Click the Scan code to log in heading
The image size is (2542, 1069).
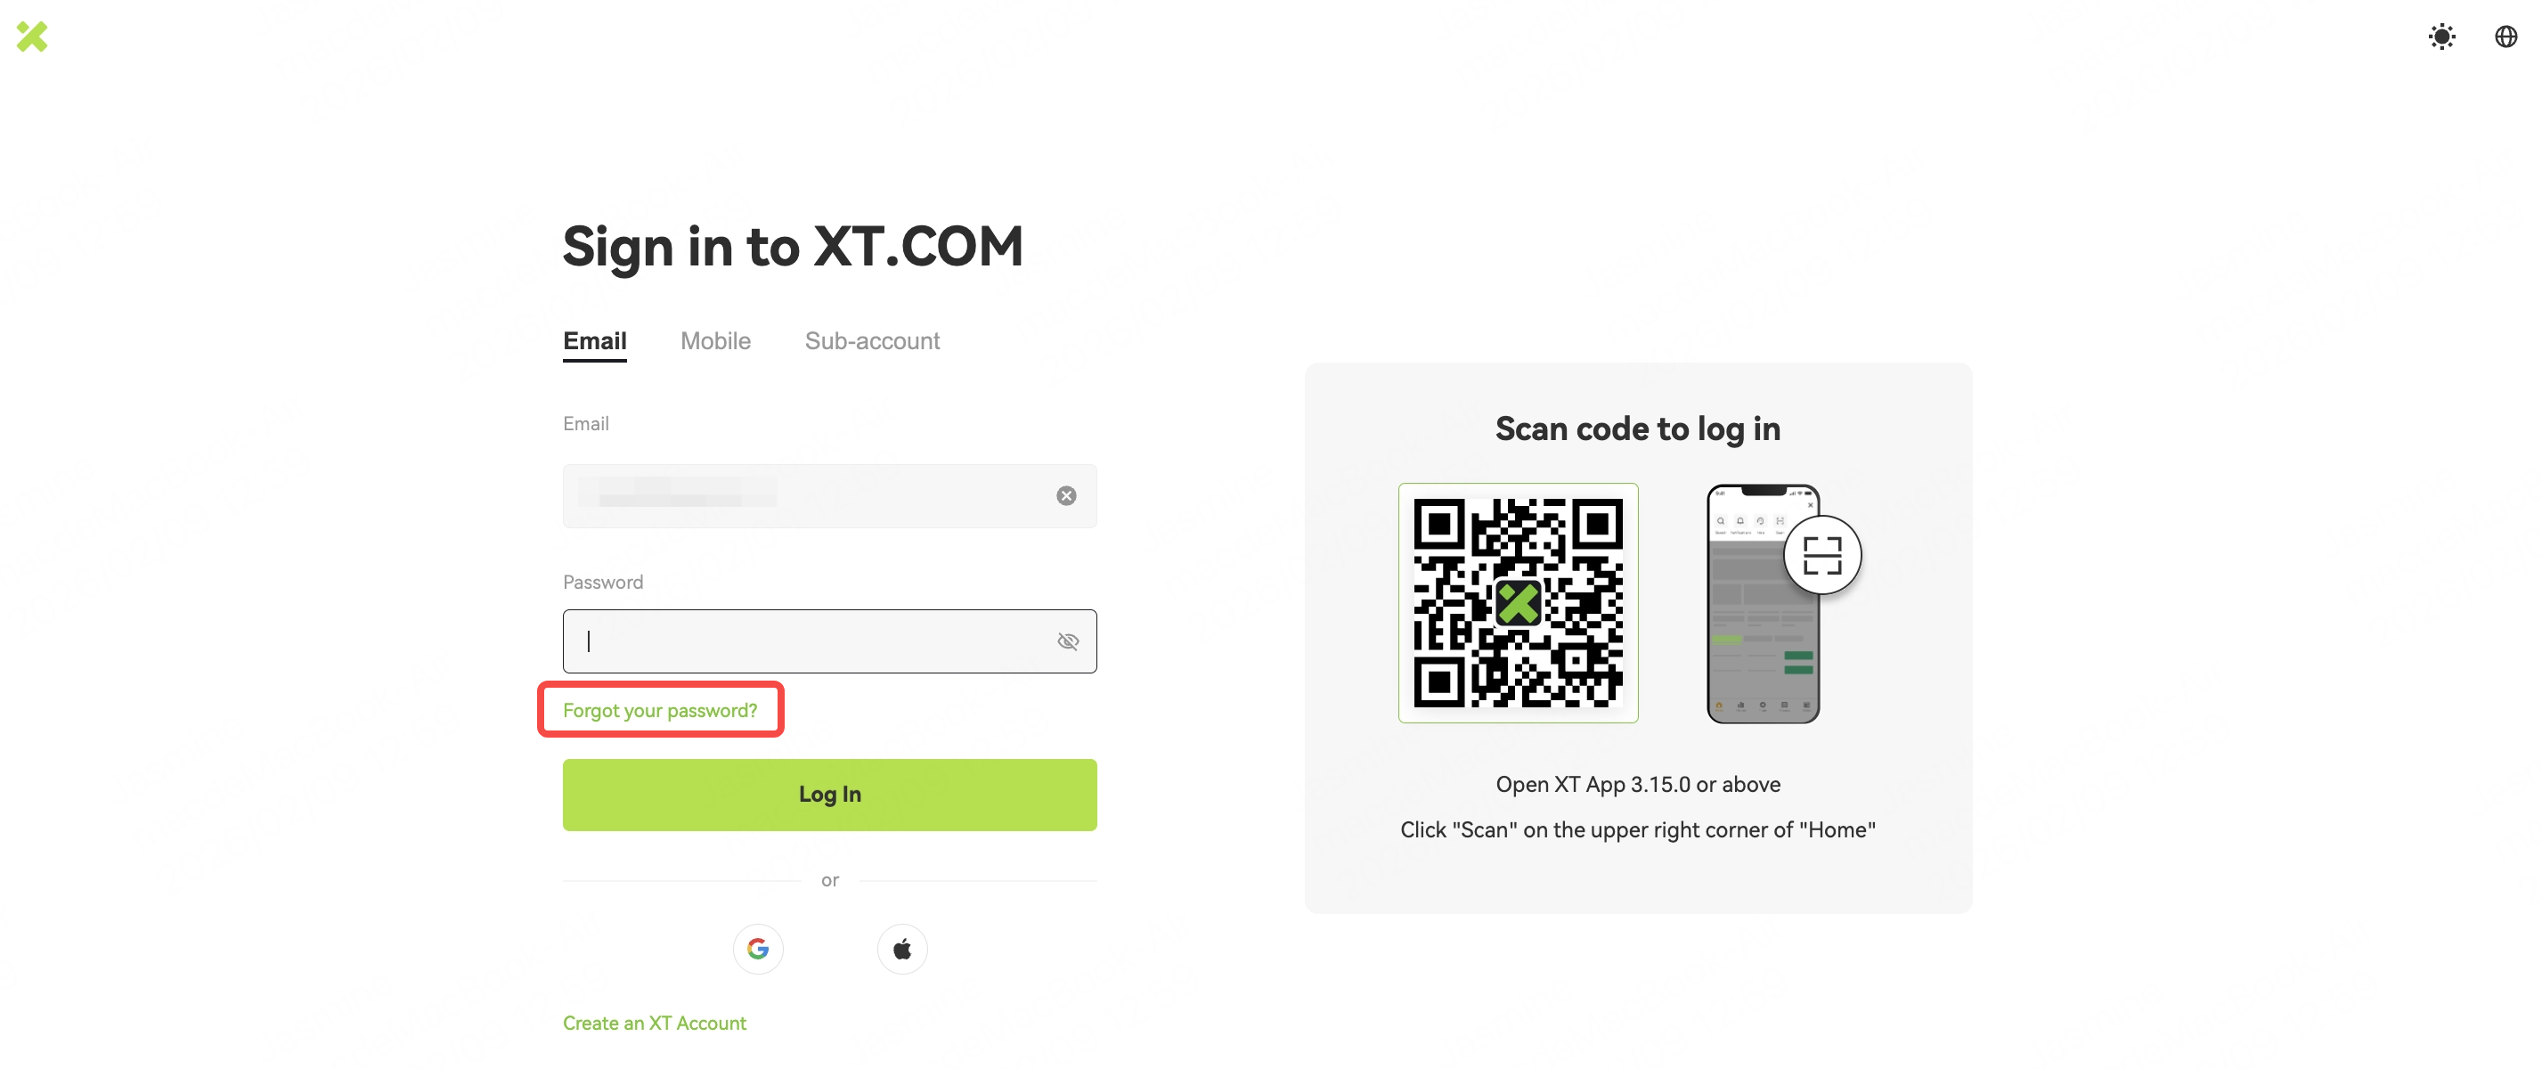[1637, 429]
